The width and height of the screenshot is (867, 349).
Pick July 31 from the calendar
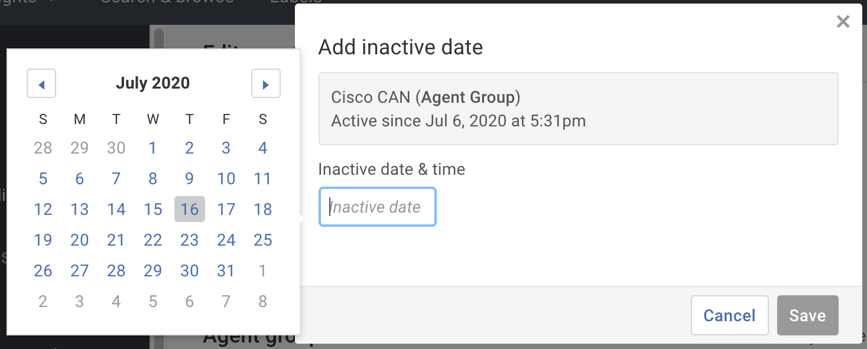pyautogui.click(x=226, y=270)
